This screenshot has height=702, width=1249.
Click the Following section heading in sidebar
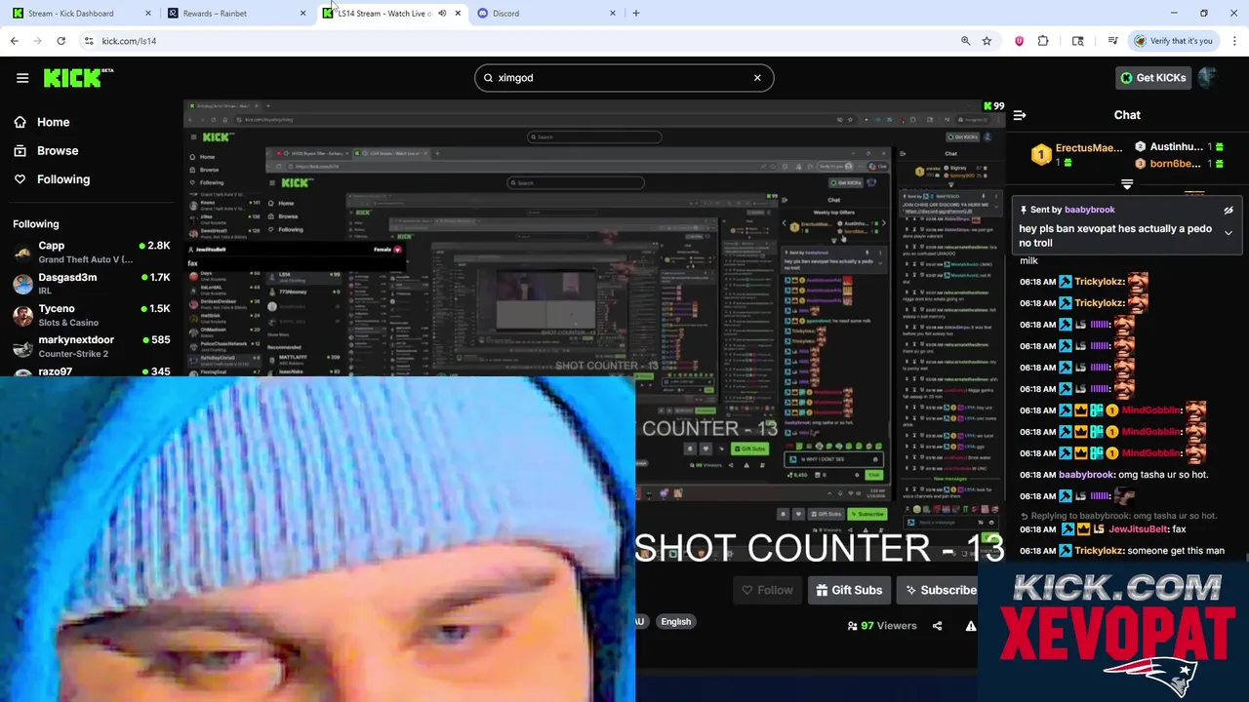[x=36, y=224]
